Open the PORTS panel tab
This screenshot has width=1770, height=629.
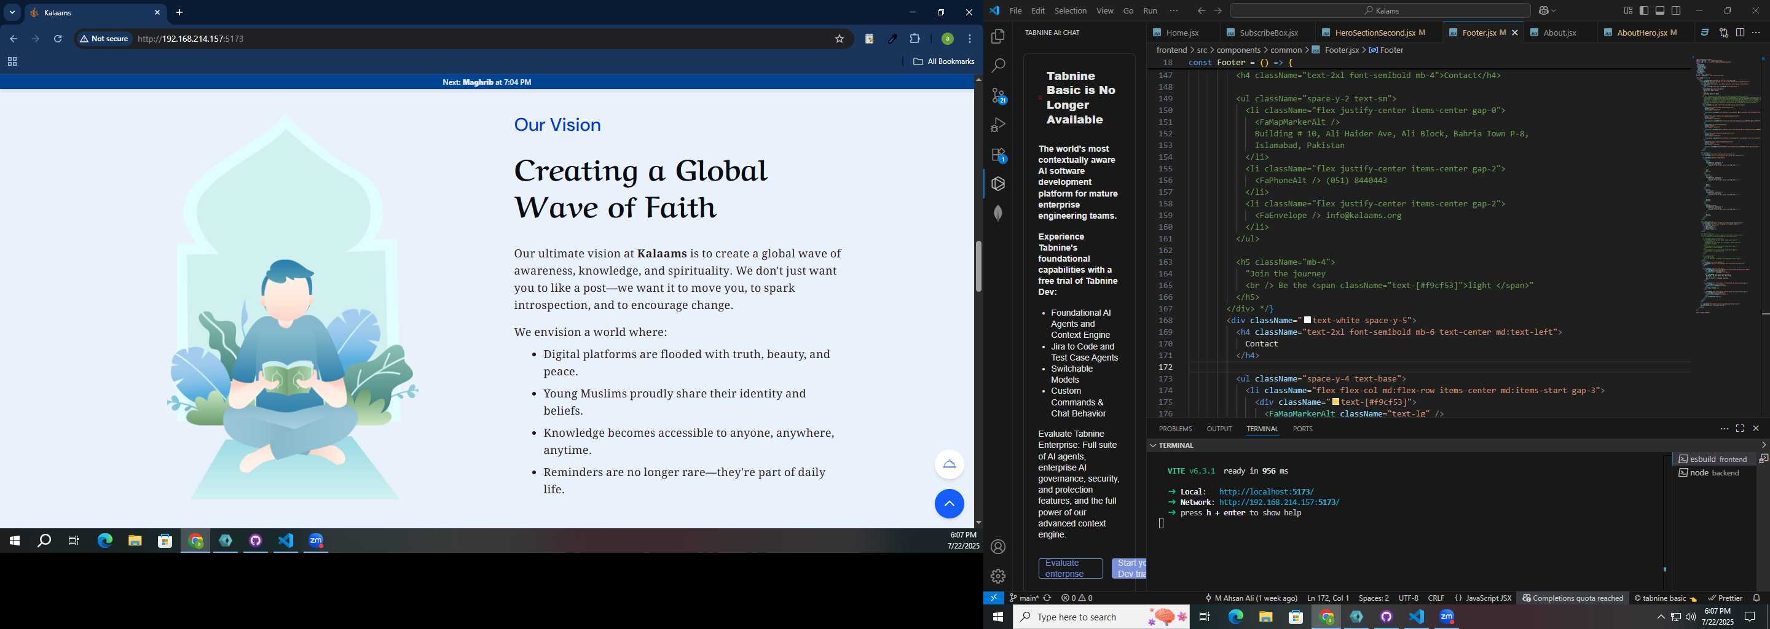1303,429
